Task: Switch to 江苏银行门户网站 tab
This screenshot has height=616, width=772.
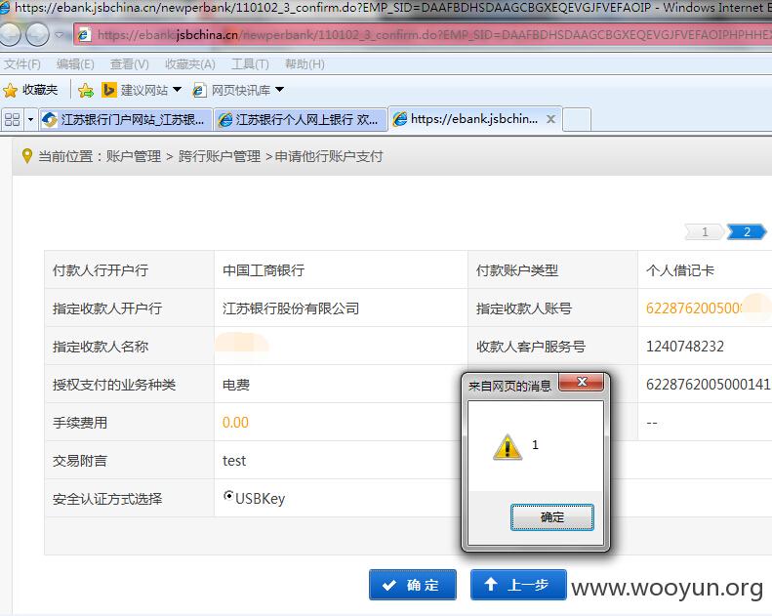Action: click(125, 120)
